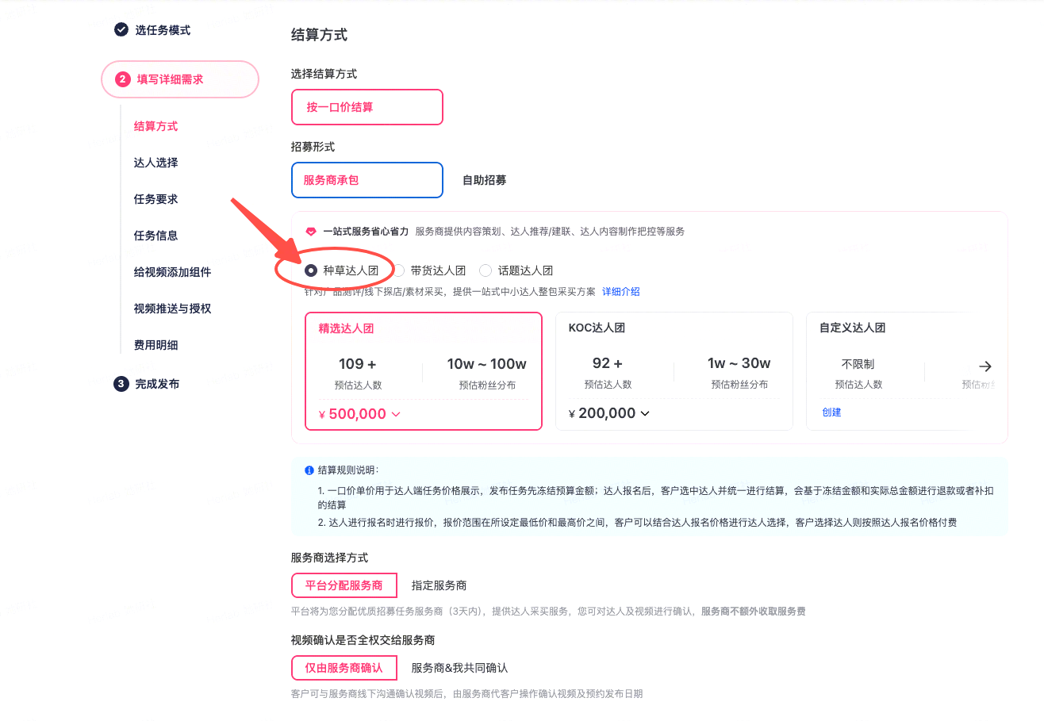
Task: Select the 带货达人团 radio option
Action: [400, 270]
